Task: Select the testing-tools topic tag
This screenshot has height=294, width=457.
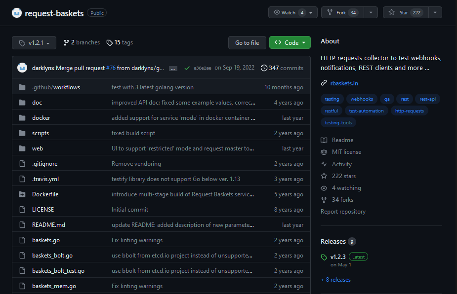Action: click(338, 123)
